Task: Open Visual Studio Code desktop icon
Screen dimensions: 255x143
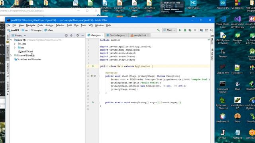Action: coord(223,22)
